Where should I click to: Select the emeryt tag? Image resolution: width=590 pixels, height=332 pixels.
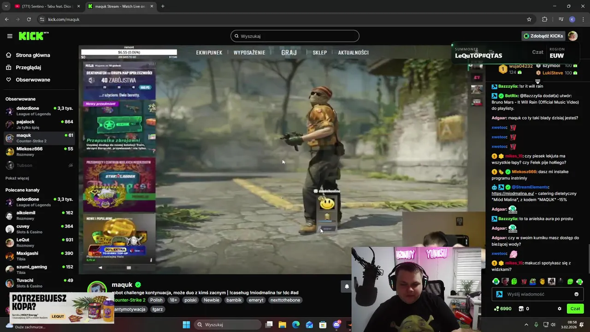click(x=256, y=300)
